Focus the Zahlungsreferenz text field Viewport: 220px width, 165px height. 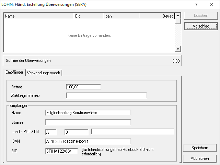click(x=106, y=96)
